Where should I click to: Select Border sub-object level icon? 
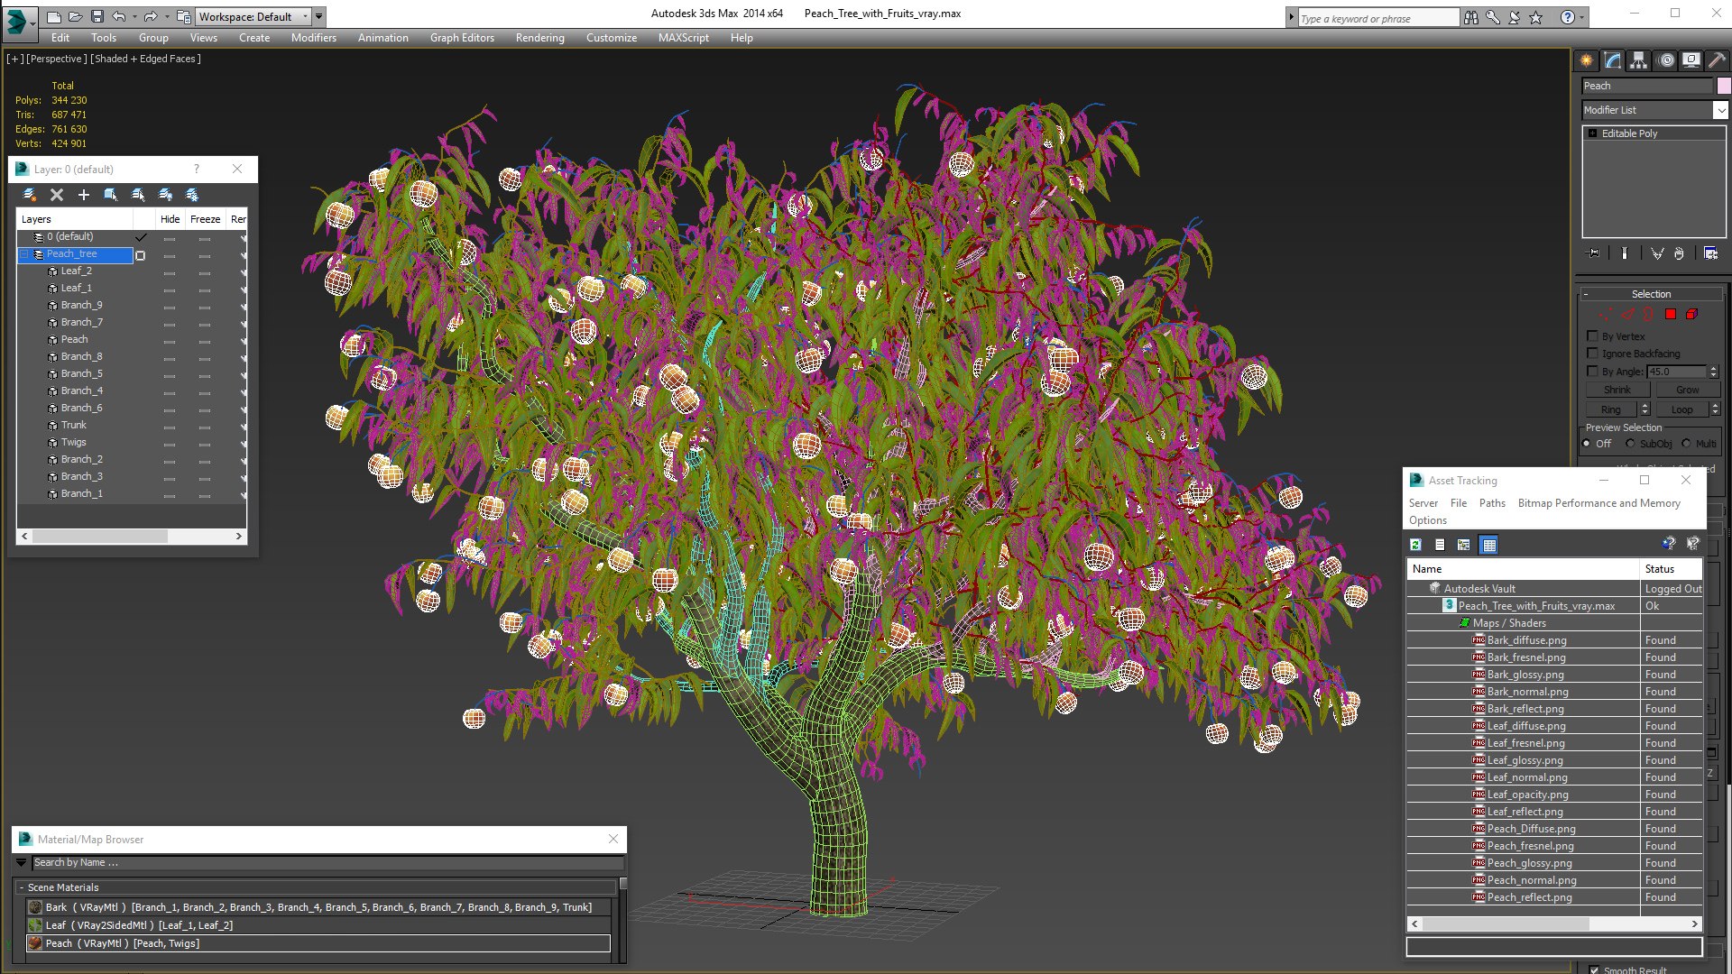(1649, 314)
